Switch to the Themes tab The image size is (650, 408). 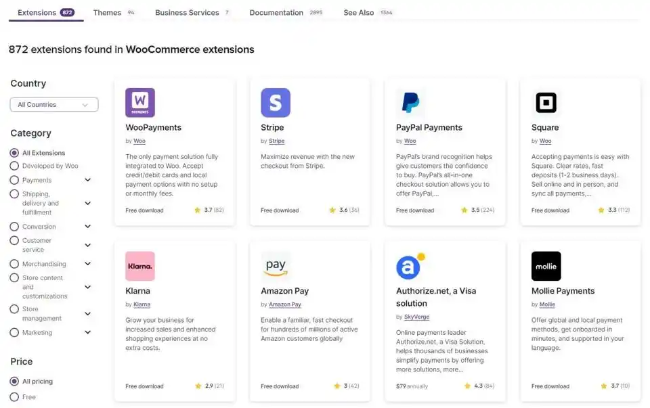[107, 13]
